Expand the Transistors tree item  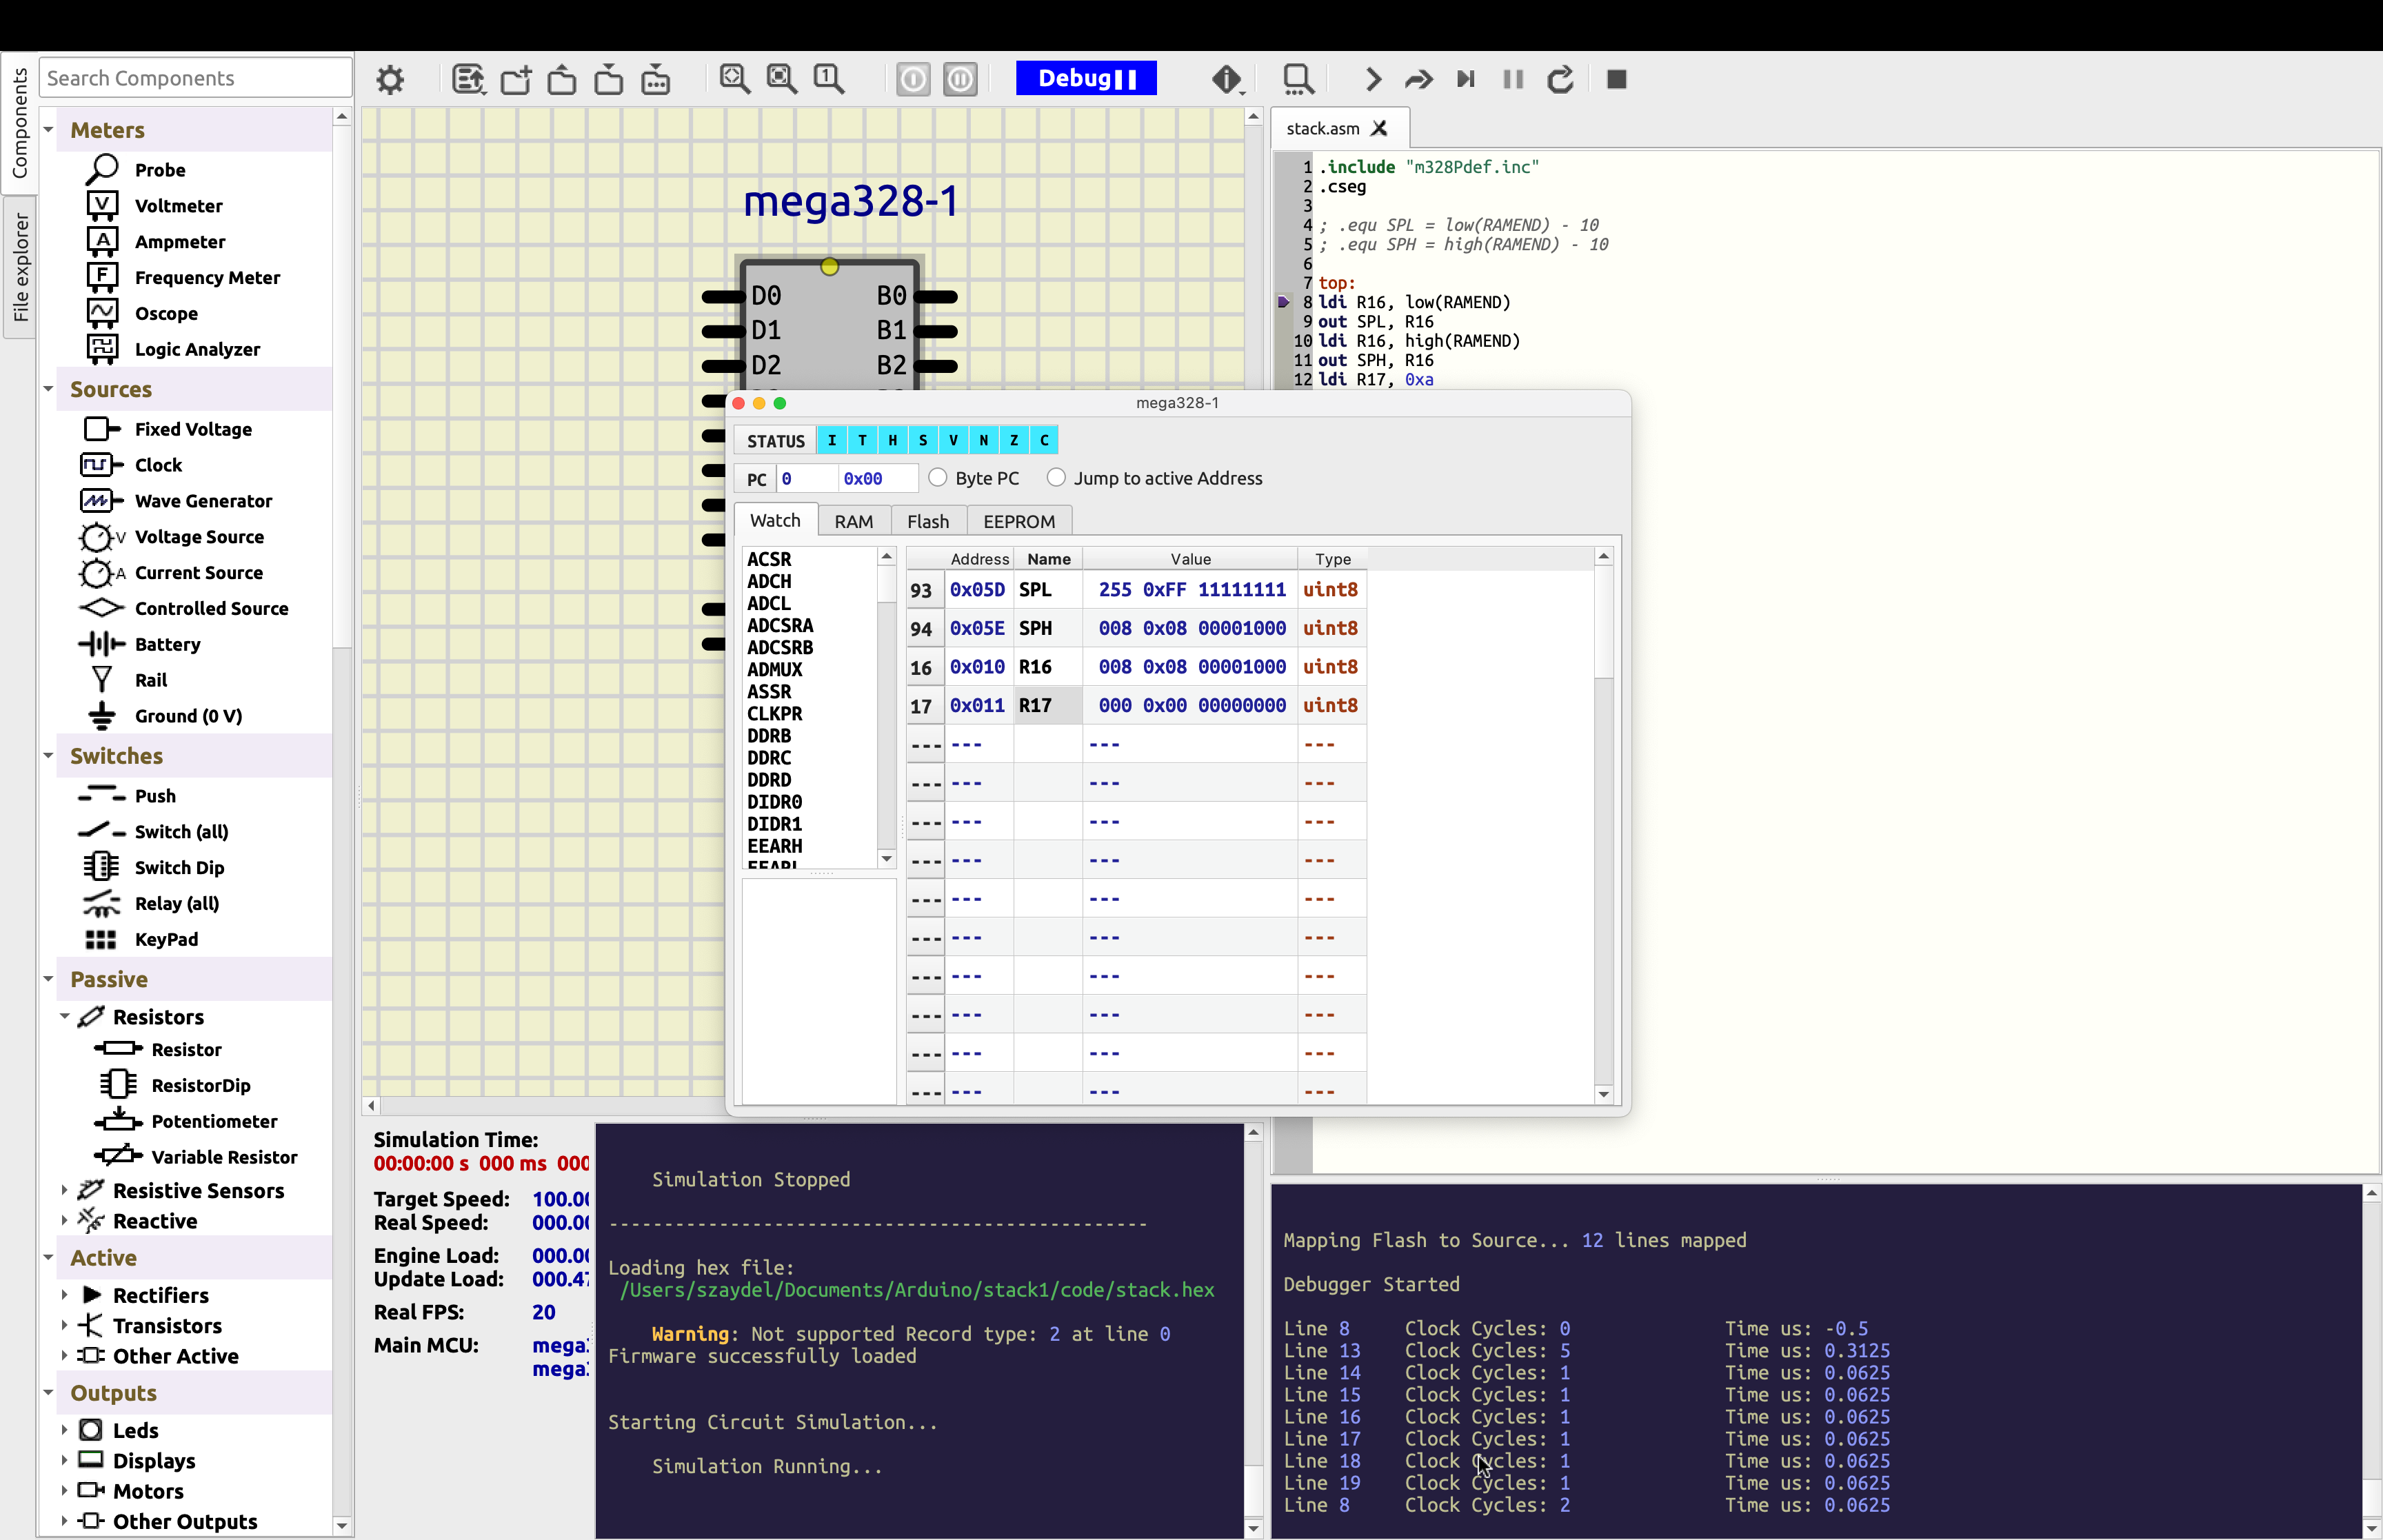(x=65, y=1325)
